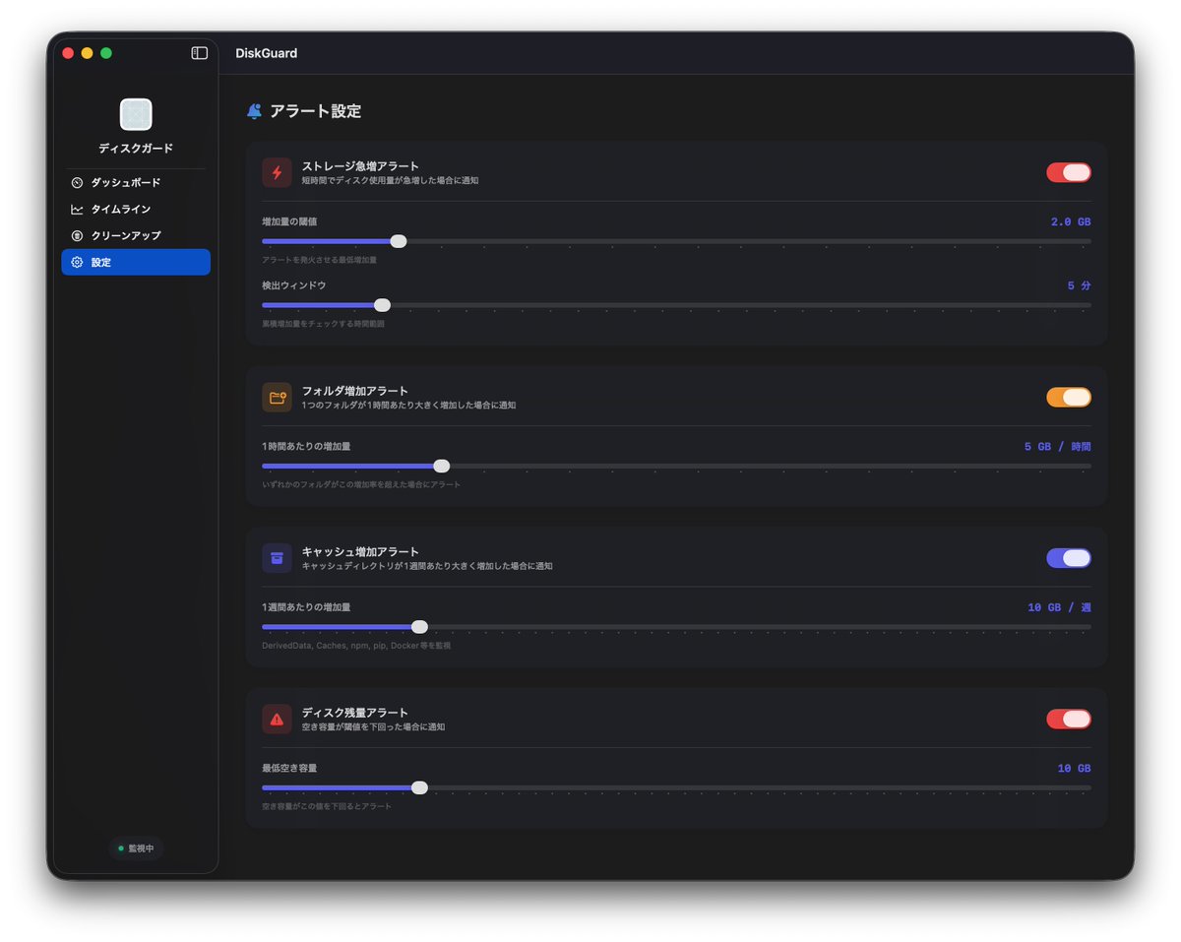
Task: Click the 10 GB minimum free space value
Action: click(1075, 769)
